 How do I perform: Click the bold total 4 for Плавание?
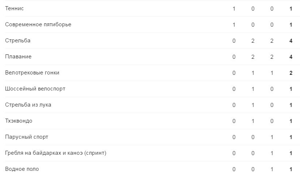pyautogui.click(x=291, y=57)
